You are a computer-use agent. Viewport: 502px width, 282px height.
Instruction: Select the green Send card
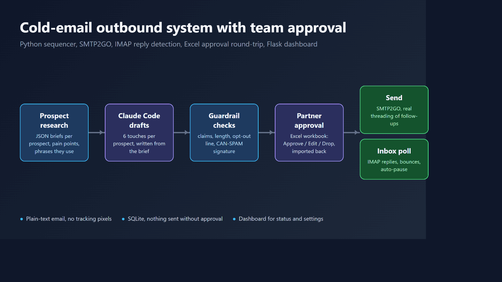394,109
